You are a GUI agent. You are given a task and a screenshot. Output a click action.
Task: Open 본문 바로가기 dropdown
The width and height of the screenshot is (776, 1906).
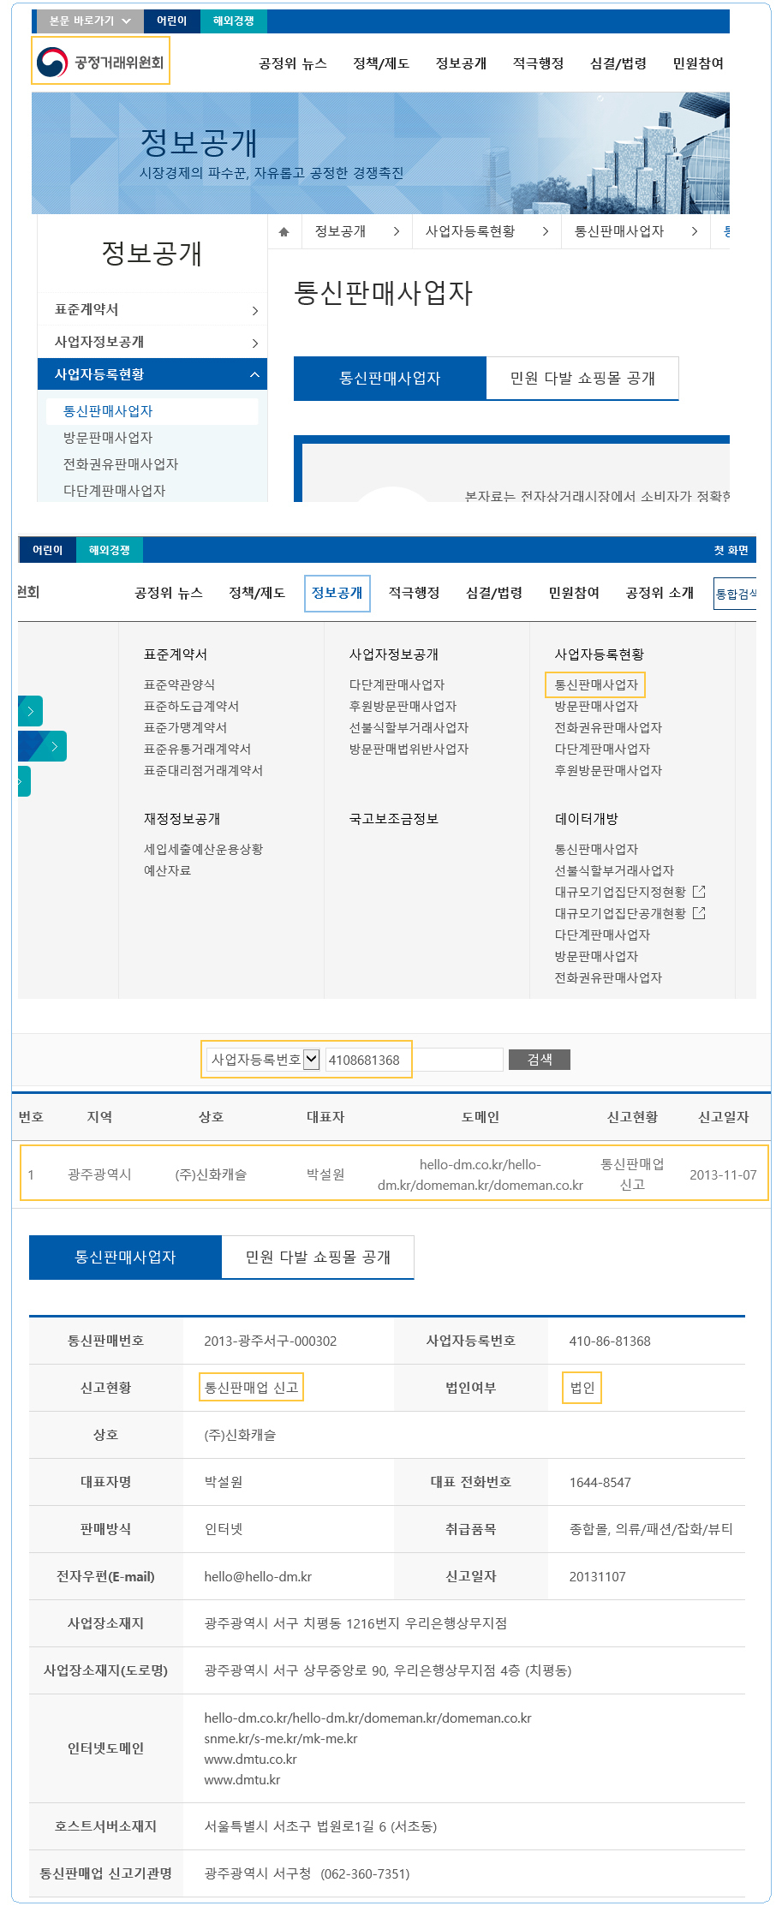point(90,21)
